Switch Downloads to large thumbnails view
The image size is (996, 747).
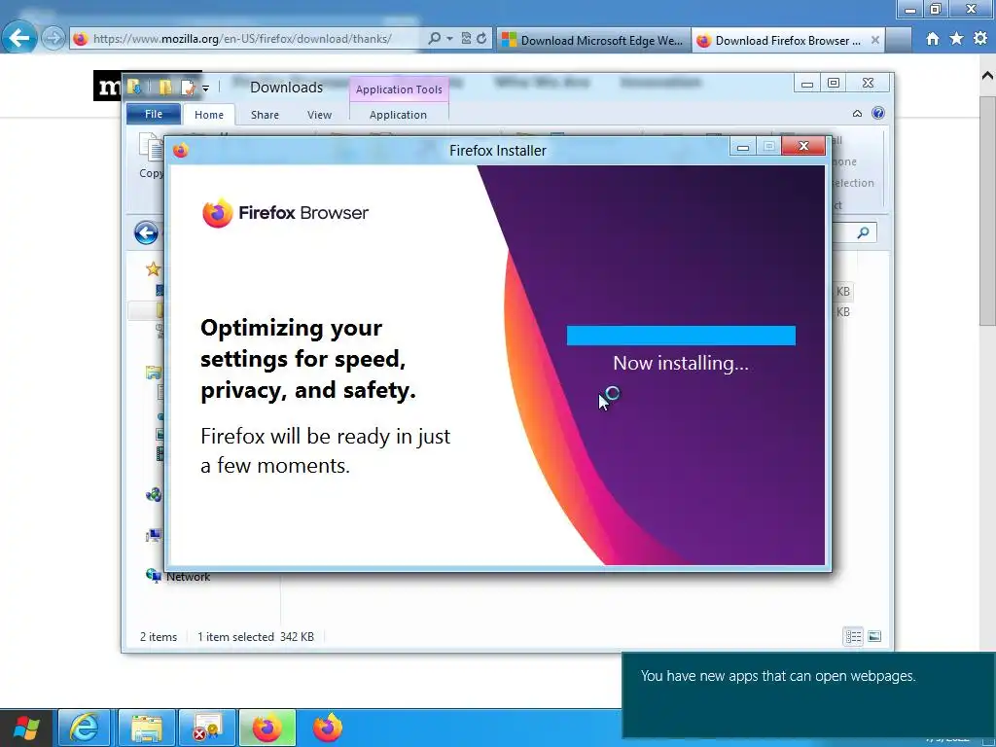[x=874, y=636]
